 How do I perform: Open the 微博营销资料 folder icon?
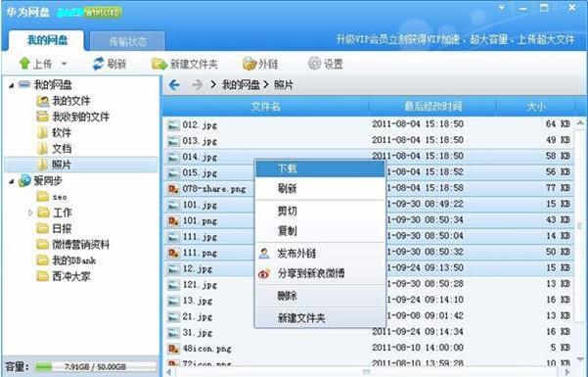(x=42, y=245)
